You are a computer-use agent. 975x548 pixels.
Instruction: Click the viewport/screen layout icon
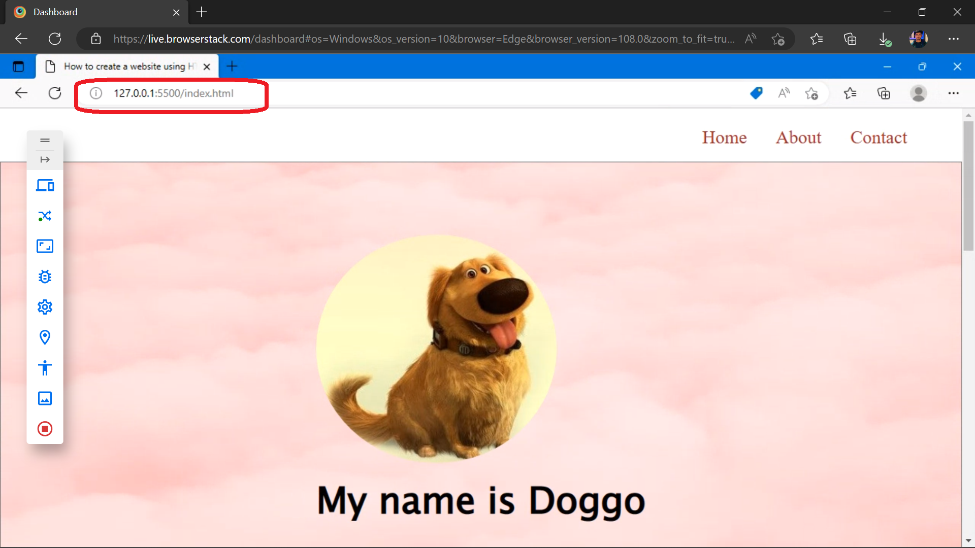coord(44,185)
